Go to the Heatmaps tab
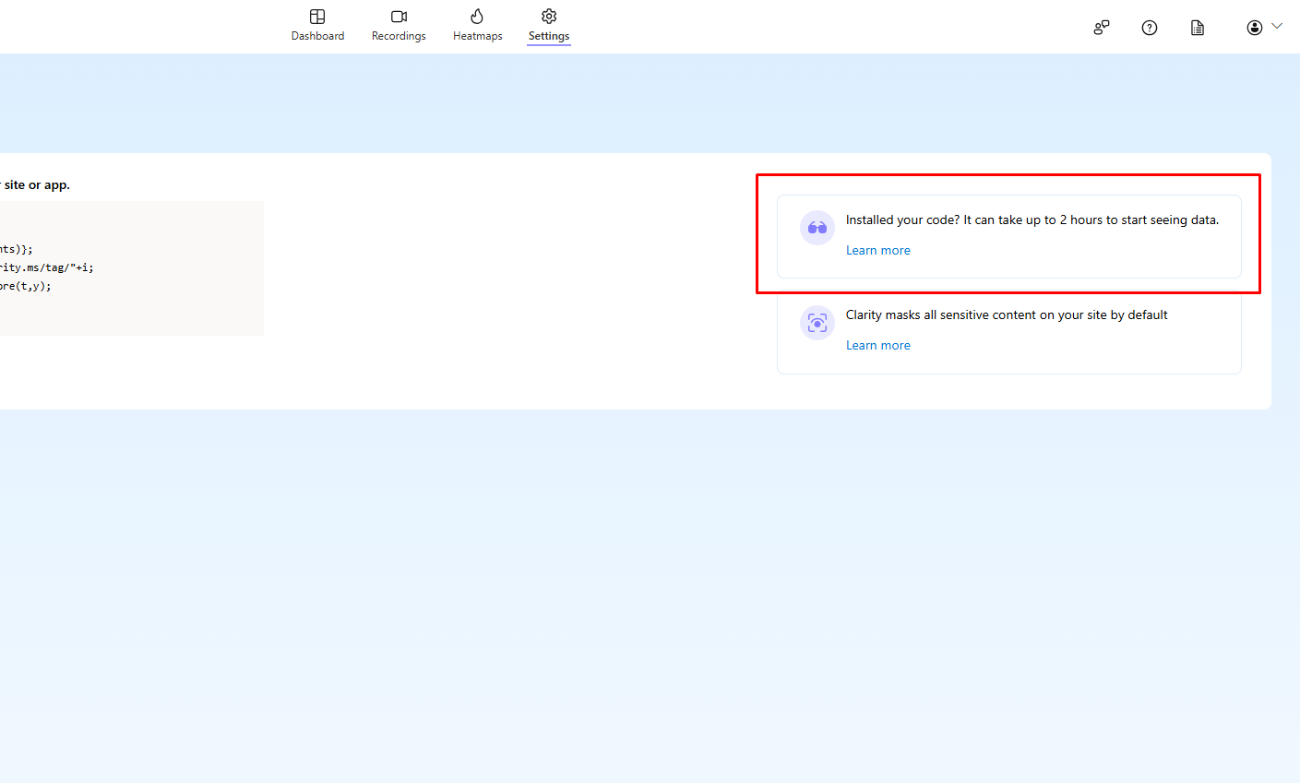 point(477,26)
